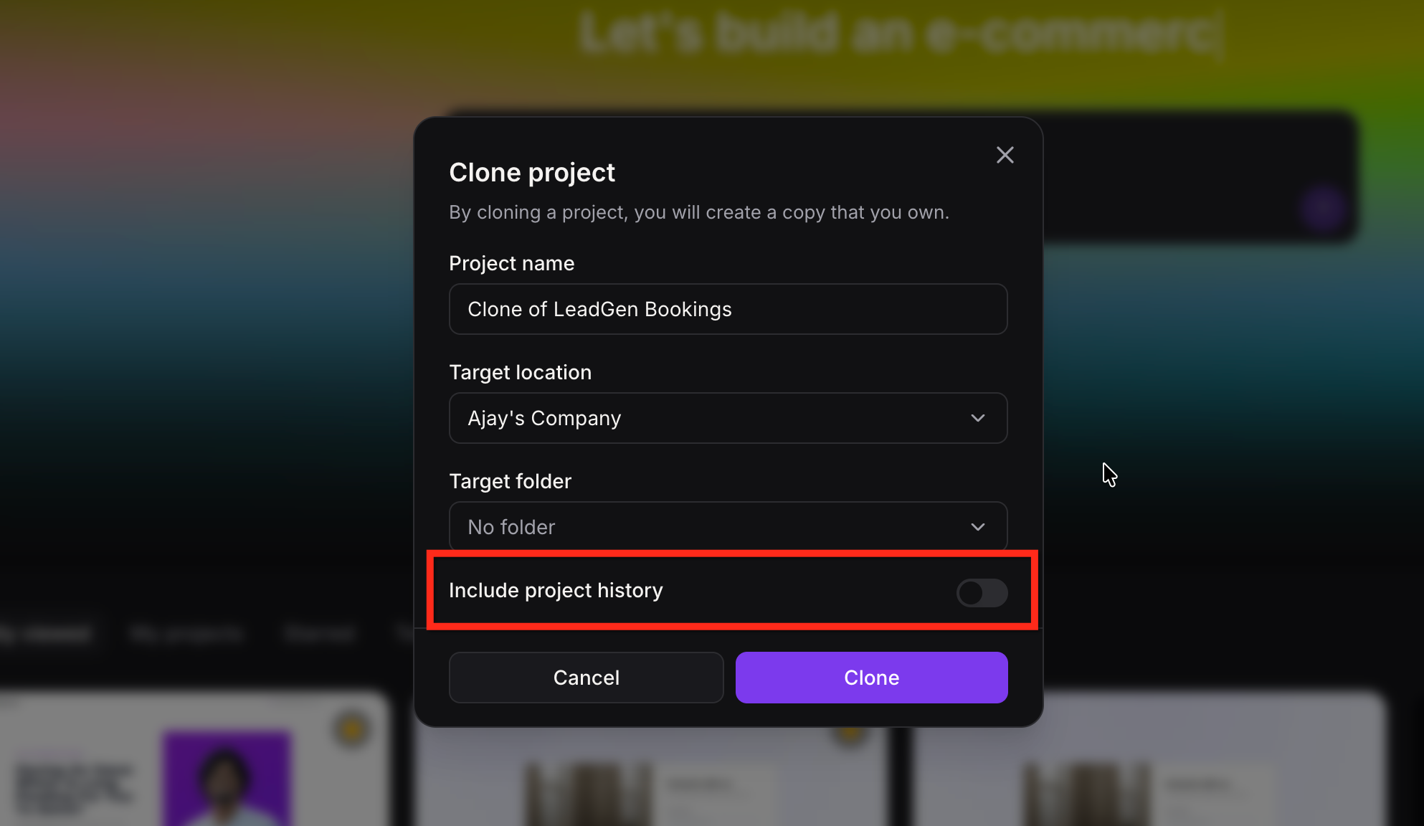The image size is (1424, 826).
Task: Close the Clone project dialog with X
Action: [x=1005, y=155]
